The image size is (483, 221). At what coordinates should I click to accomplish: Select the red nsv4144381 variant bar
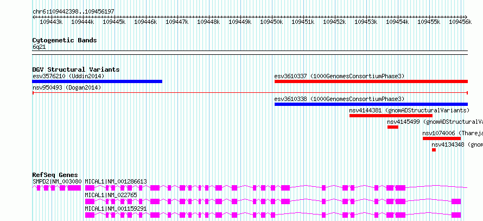tap(391, 116)
